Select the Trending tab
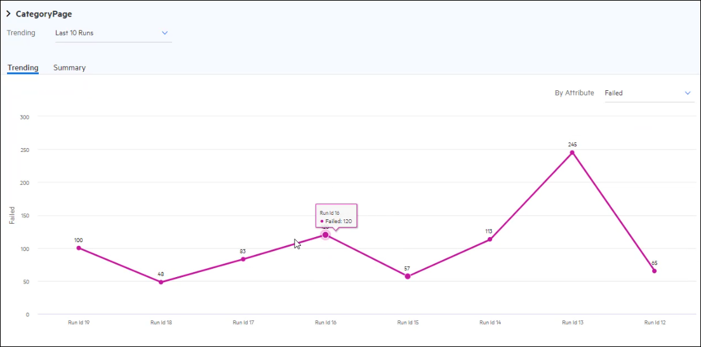The height and width of the screenshot is (347, 701). [23, 68]
